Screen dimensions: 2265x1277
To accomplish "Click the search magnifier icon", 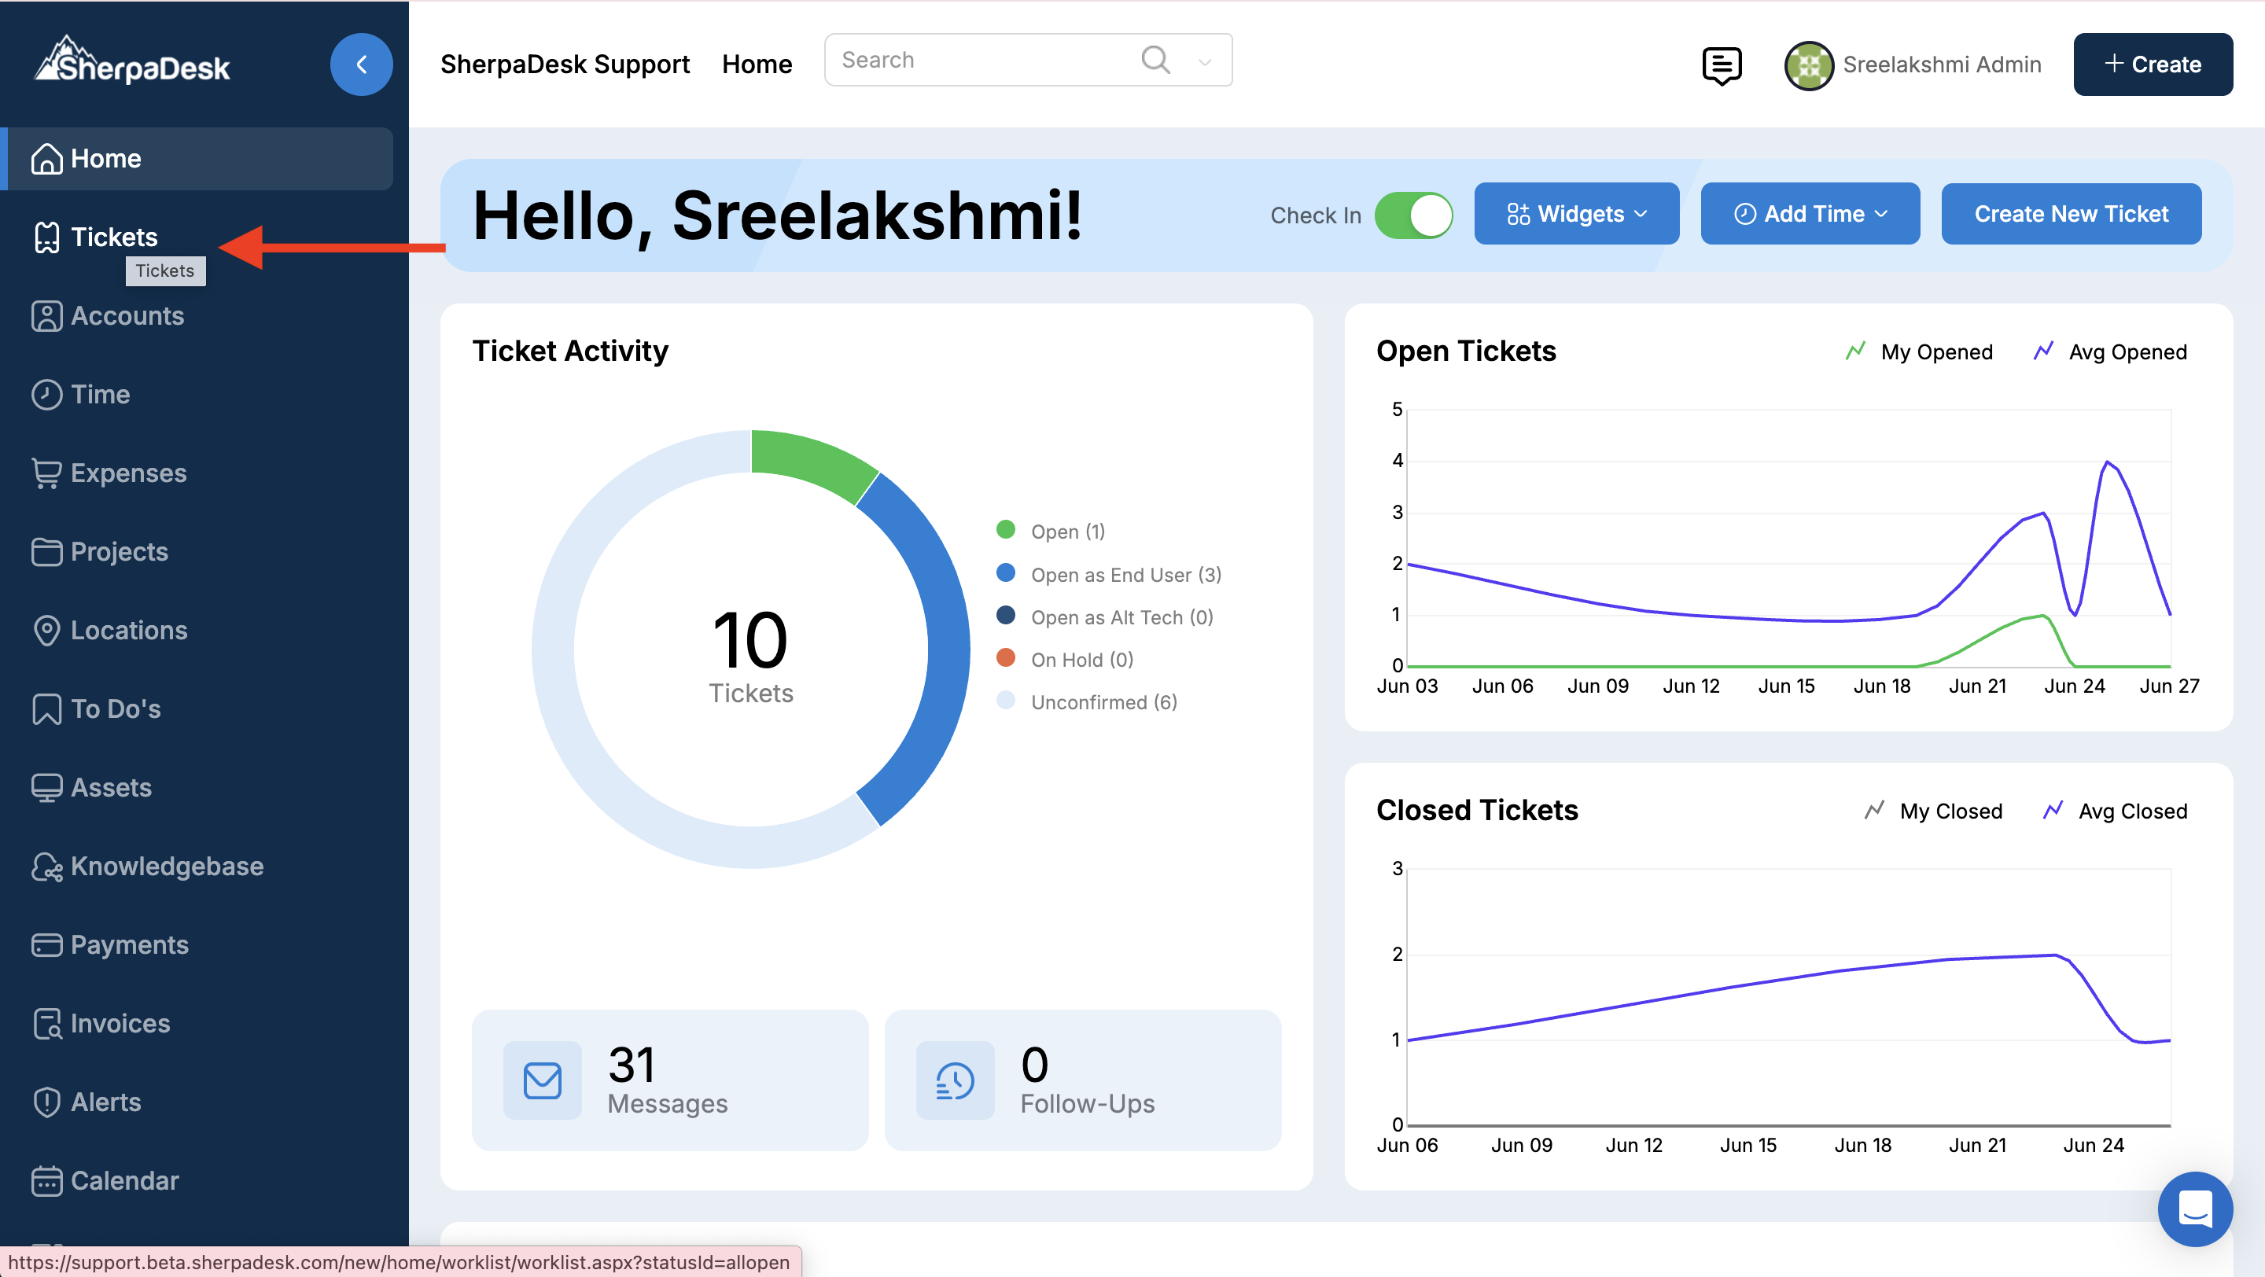I will [1155, 60].
